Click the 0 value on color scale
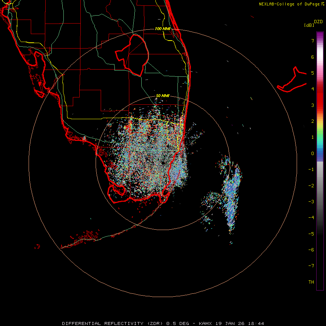The image size is (326, 326). (x=313, y=154)
